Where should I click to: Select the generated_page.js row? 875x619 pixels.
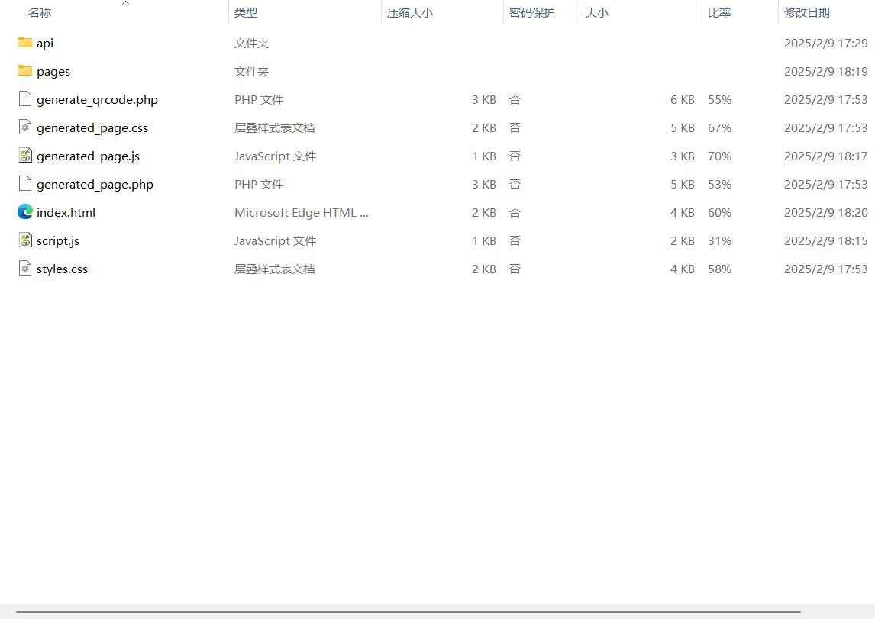point(88,156)
